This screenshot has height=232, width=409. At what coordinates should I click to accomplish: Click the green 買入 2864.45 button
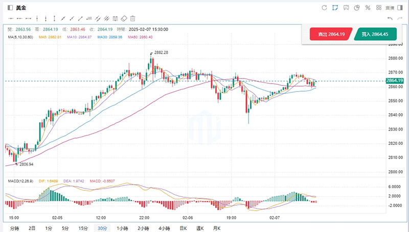click(x=375, y=34)
